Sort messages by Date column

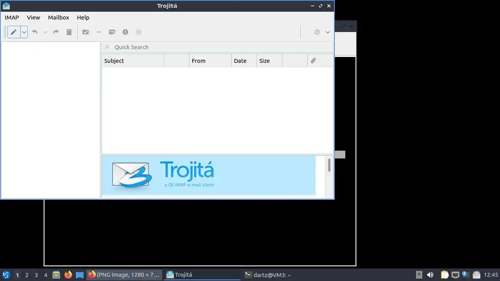point(244,60)
